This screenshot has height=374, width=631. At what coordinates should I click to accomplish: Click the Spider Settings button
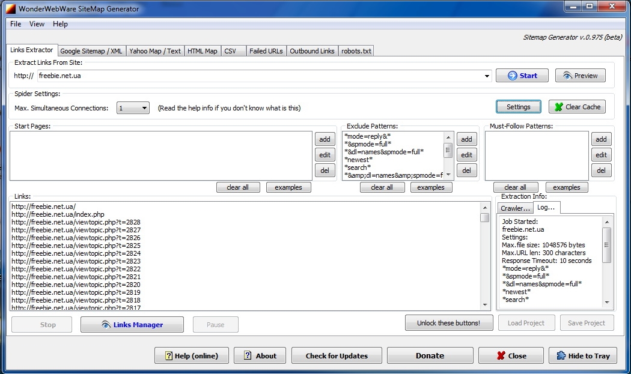tap(518, 107)
